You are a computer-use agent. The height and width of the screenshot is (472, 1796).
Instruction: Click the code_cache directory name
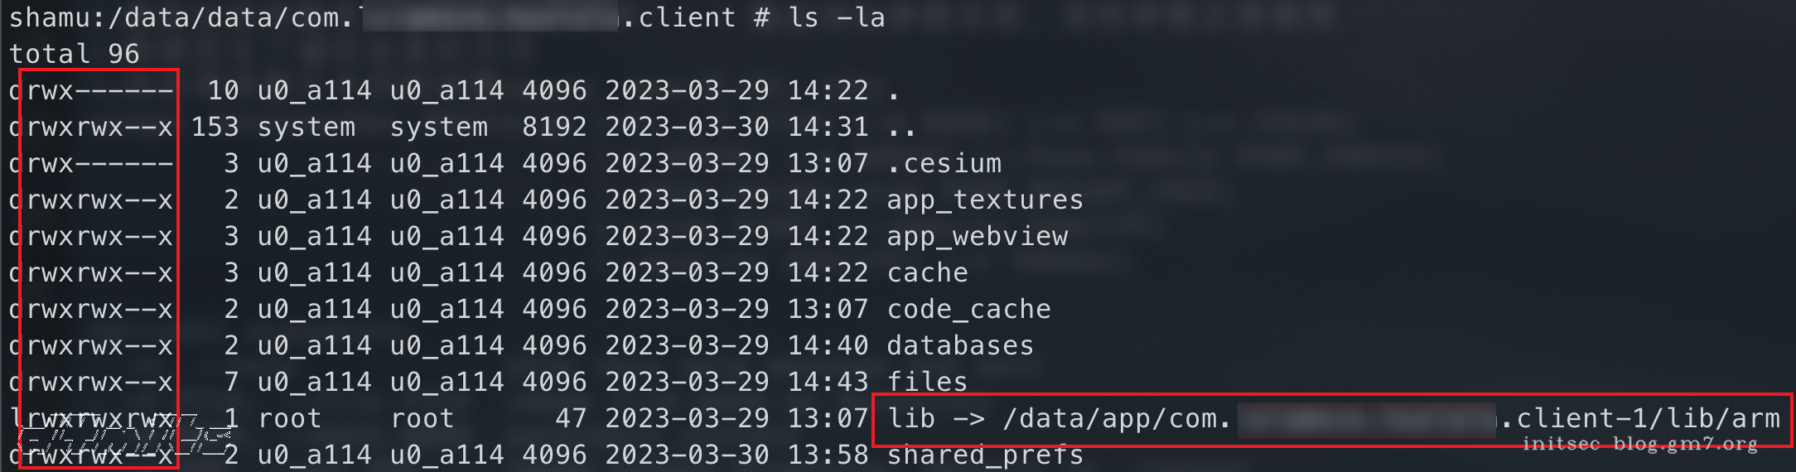click(968, 310)
